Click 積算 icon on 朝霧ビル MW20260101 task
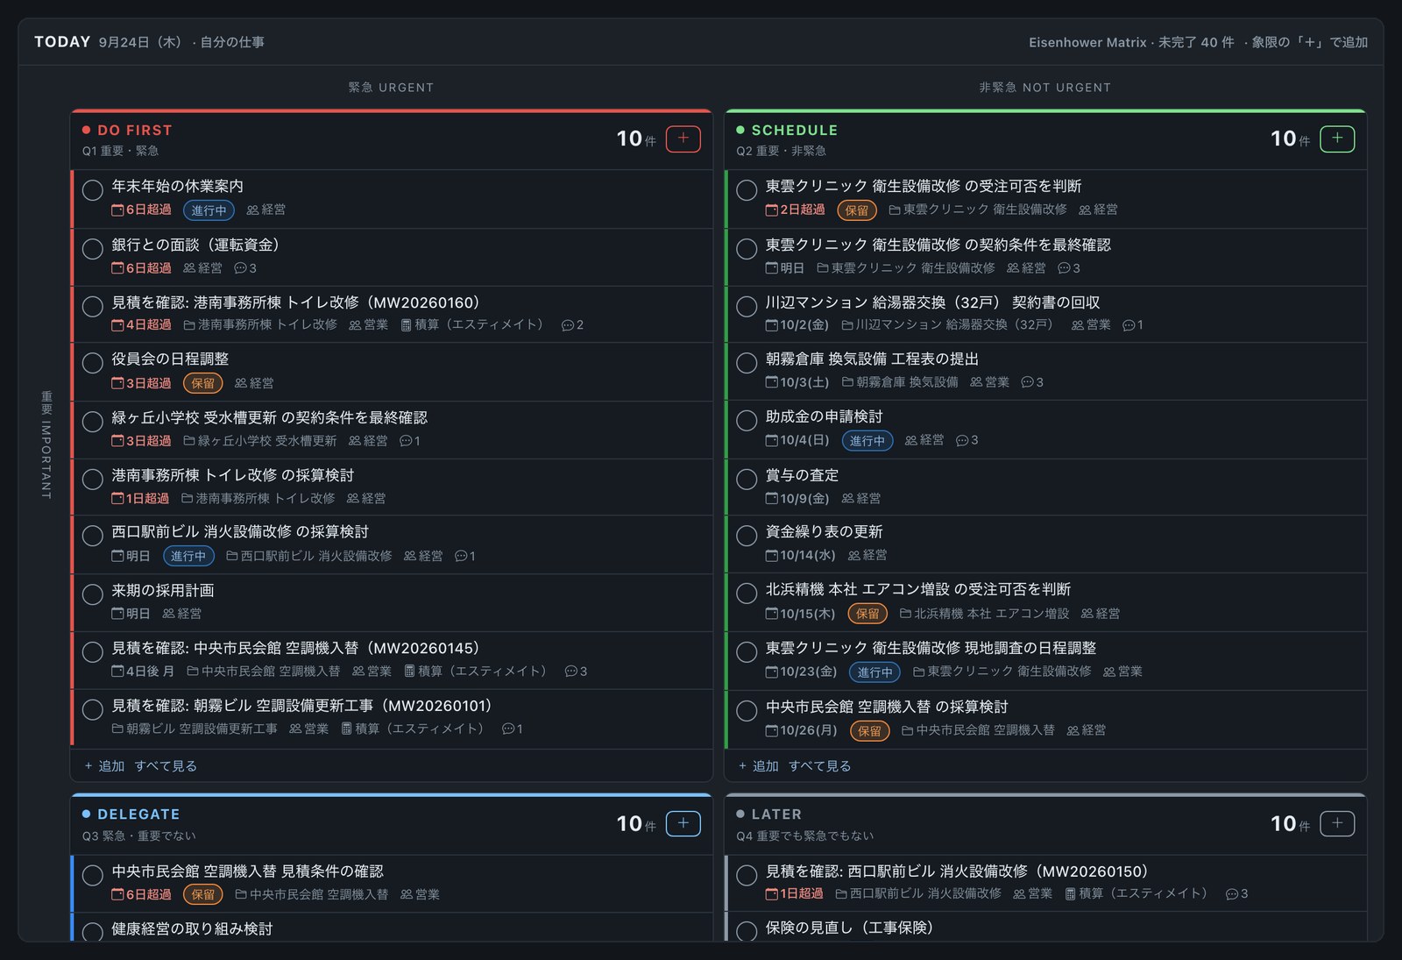 pyautogui.click(x=346, y=729)
